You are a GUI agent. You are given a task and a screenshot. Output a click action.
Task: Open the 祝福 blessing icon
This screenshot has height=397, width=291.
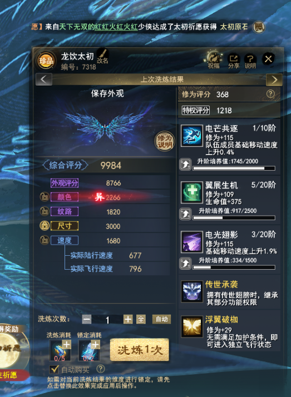[x=214, y=60]
